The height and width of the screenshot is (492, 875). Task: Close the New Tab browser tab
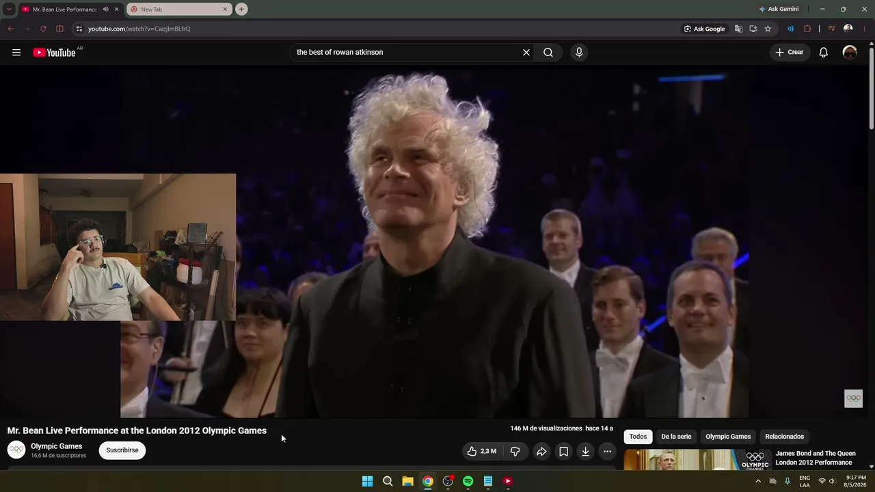coord(225,10)
